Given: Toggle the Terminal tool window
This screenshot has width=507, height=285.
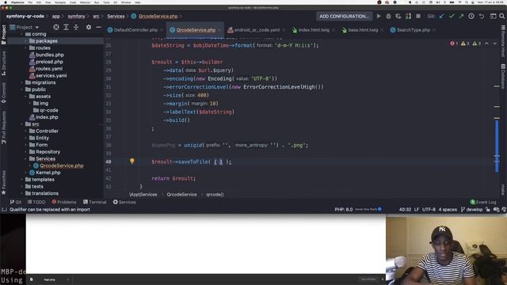Looking at the screenshot, I should click(x=95, y=202).
